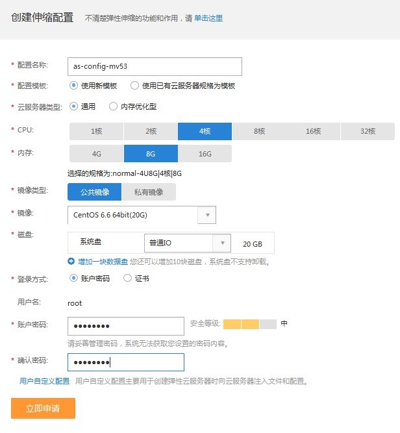This screenshot has height=433, width=400.
Task: Select 使用已有云服务器规格为模板 radio option
Action: coord(134,86)
